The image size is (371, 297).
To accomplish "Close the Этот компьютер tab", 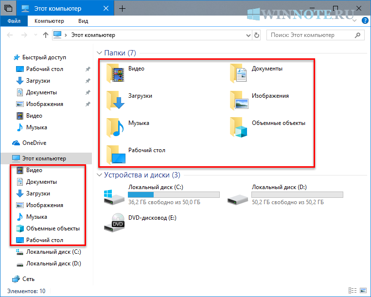I will click(106, 9).
